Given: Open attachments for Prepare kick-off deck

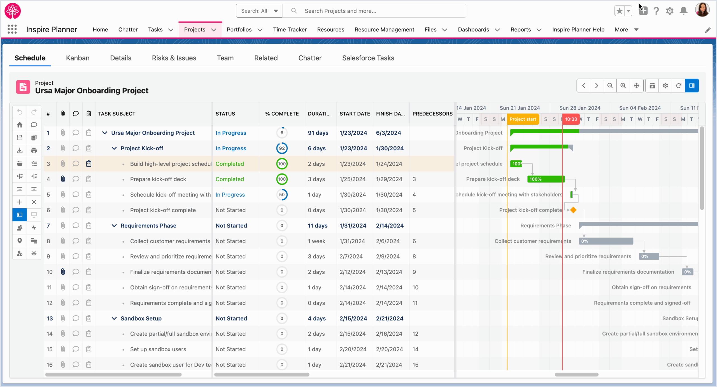Looking at the screenshot, I should pos(63,179).
